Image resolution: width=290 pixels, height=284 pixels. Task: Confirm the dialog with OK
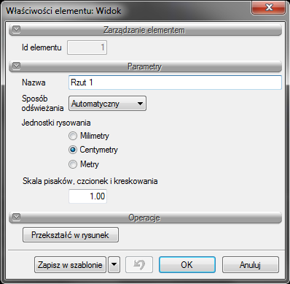pyautogui.click(x=187, y=264)
